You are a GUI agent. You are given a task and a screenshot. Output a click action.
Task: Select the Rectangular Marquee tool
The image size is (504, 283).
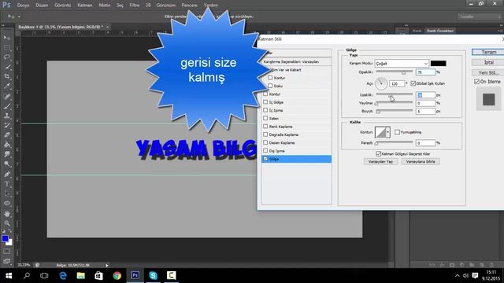7,47
